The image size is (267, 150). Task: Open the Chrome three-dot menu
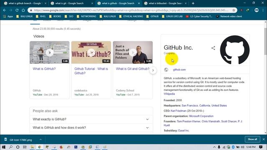[263, 10]
